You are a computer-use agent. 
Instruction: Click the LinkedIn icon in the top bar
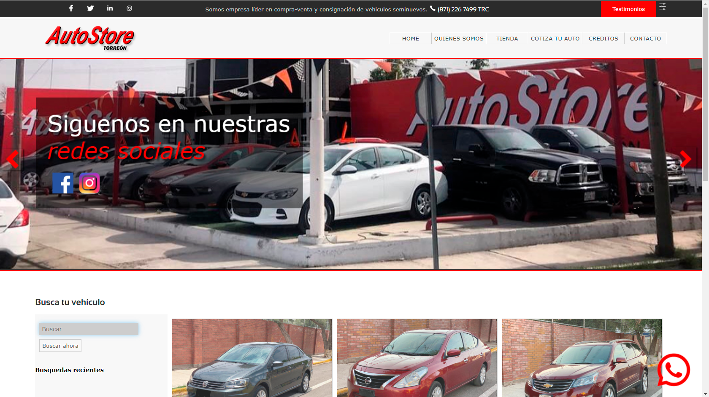[x=110, y=8]
